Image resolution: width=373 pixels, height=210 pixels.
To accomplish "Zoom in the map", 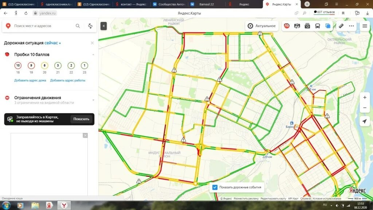I will (x=365, y=97).
